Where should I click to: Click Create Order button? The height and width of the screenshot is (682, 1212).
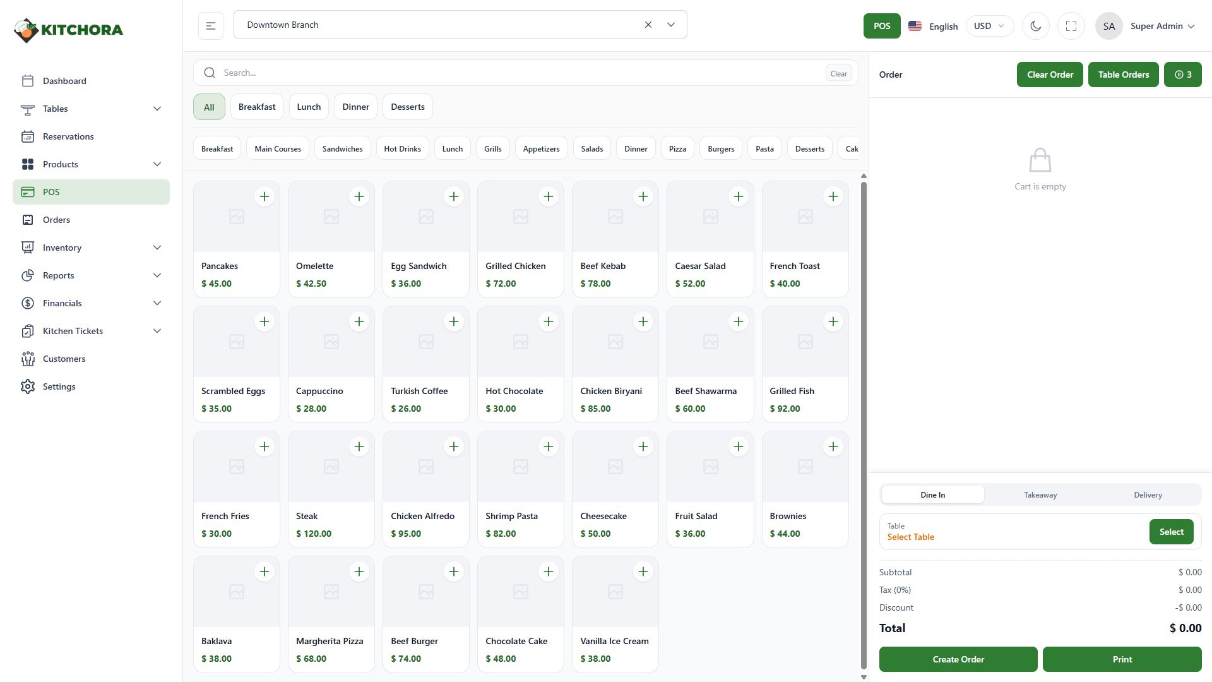958,659
